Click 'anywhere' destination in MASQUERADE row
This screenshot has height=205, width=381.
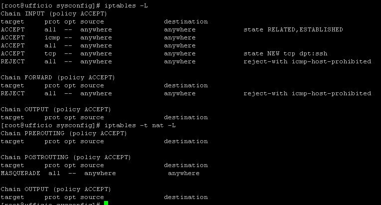click(x=184, y=174)
